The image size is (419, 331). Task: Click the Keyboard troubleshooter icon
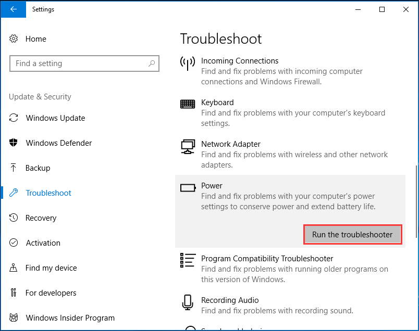pos(188,104)
